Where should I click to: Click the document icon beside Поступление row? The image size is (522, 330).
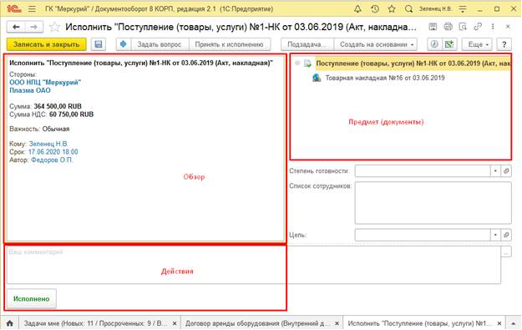307,63
